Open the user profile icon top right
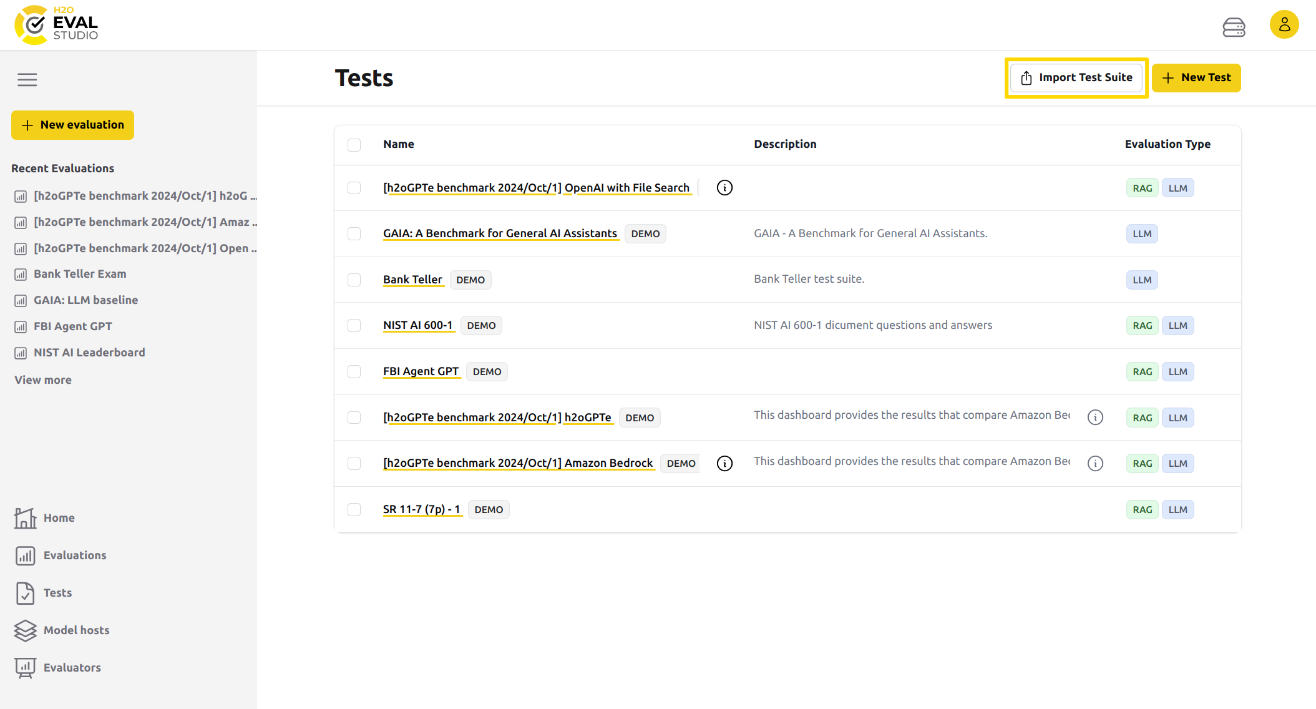This screenshot has height=709, width=1316. tap(1284, 24)
